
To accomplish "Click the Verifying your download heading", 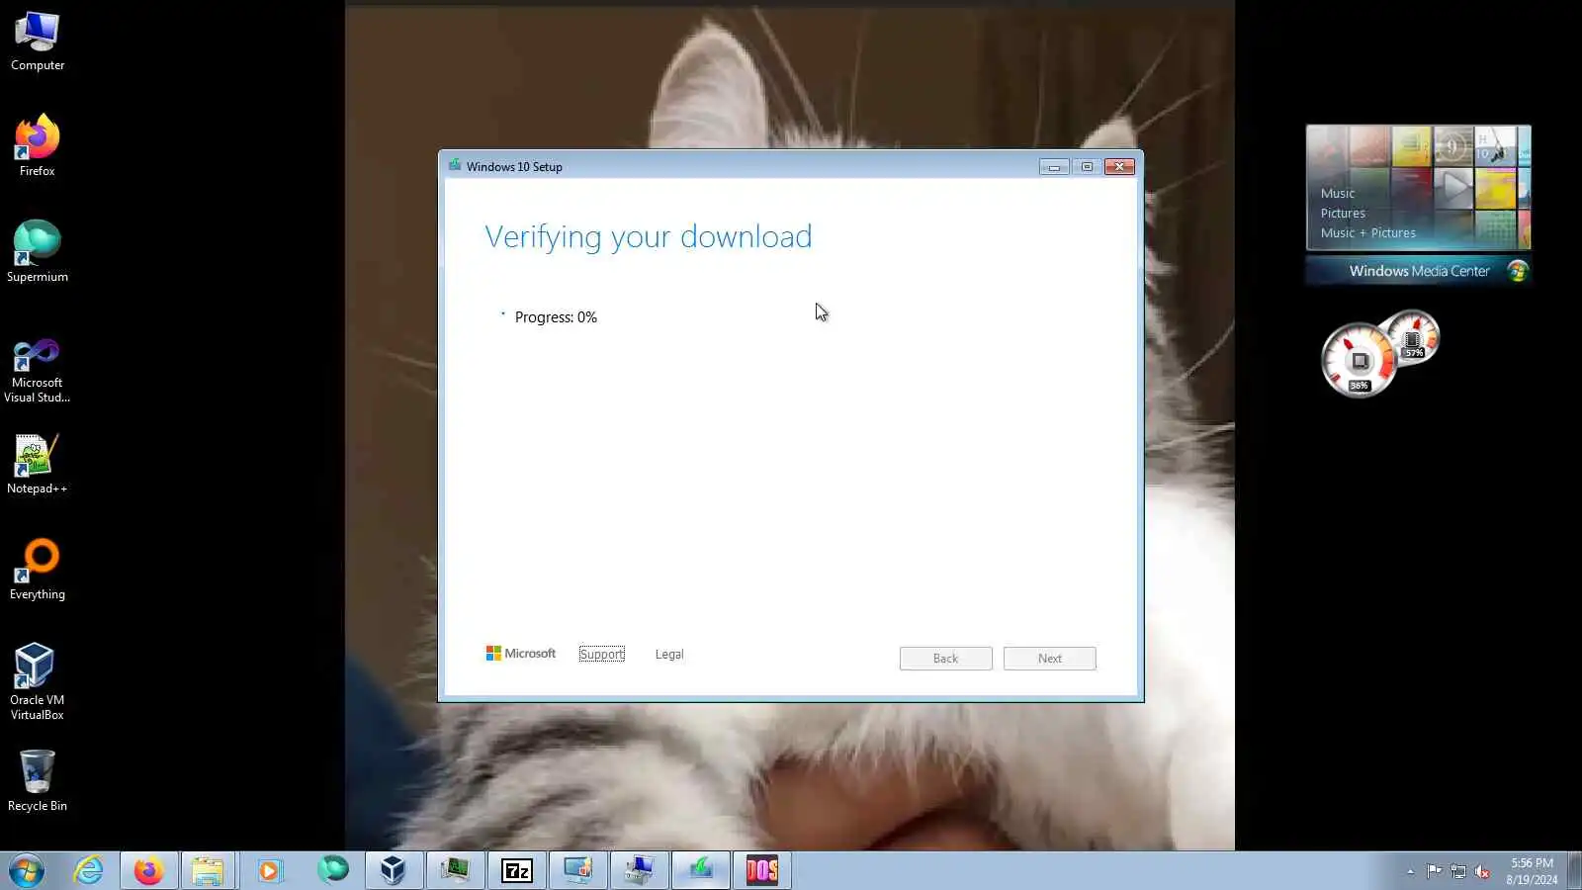I will (648, 237).
